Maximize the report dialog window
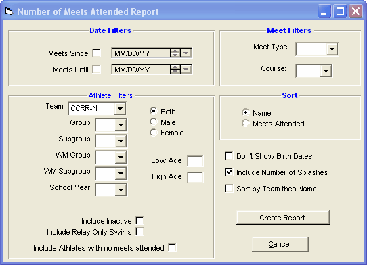Screen dimensions: 367x265 [x=340, y=11]
